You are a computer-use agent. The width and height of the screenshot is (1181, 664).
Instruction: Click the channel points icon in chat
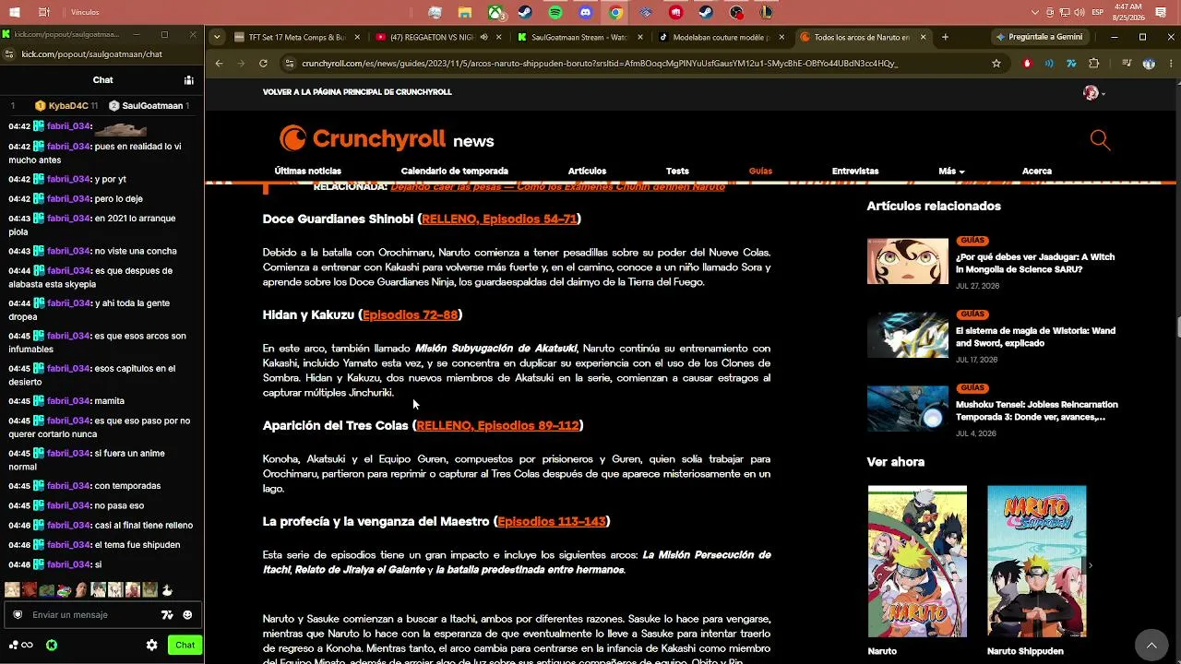click(x=20, y=646)
